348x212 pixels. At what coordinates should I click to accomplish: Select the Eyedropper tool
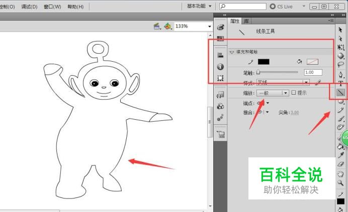pyautogui.click(x=340, y=155)
